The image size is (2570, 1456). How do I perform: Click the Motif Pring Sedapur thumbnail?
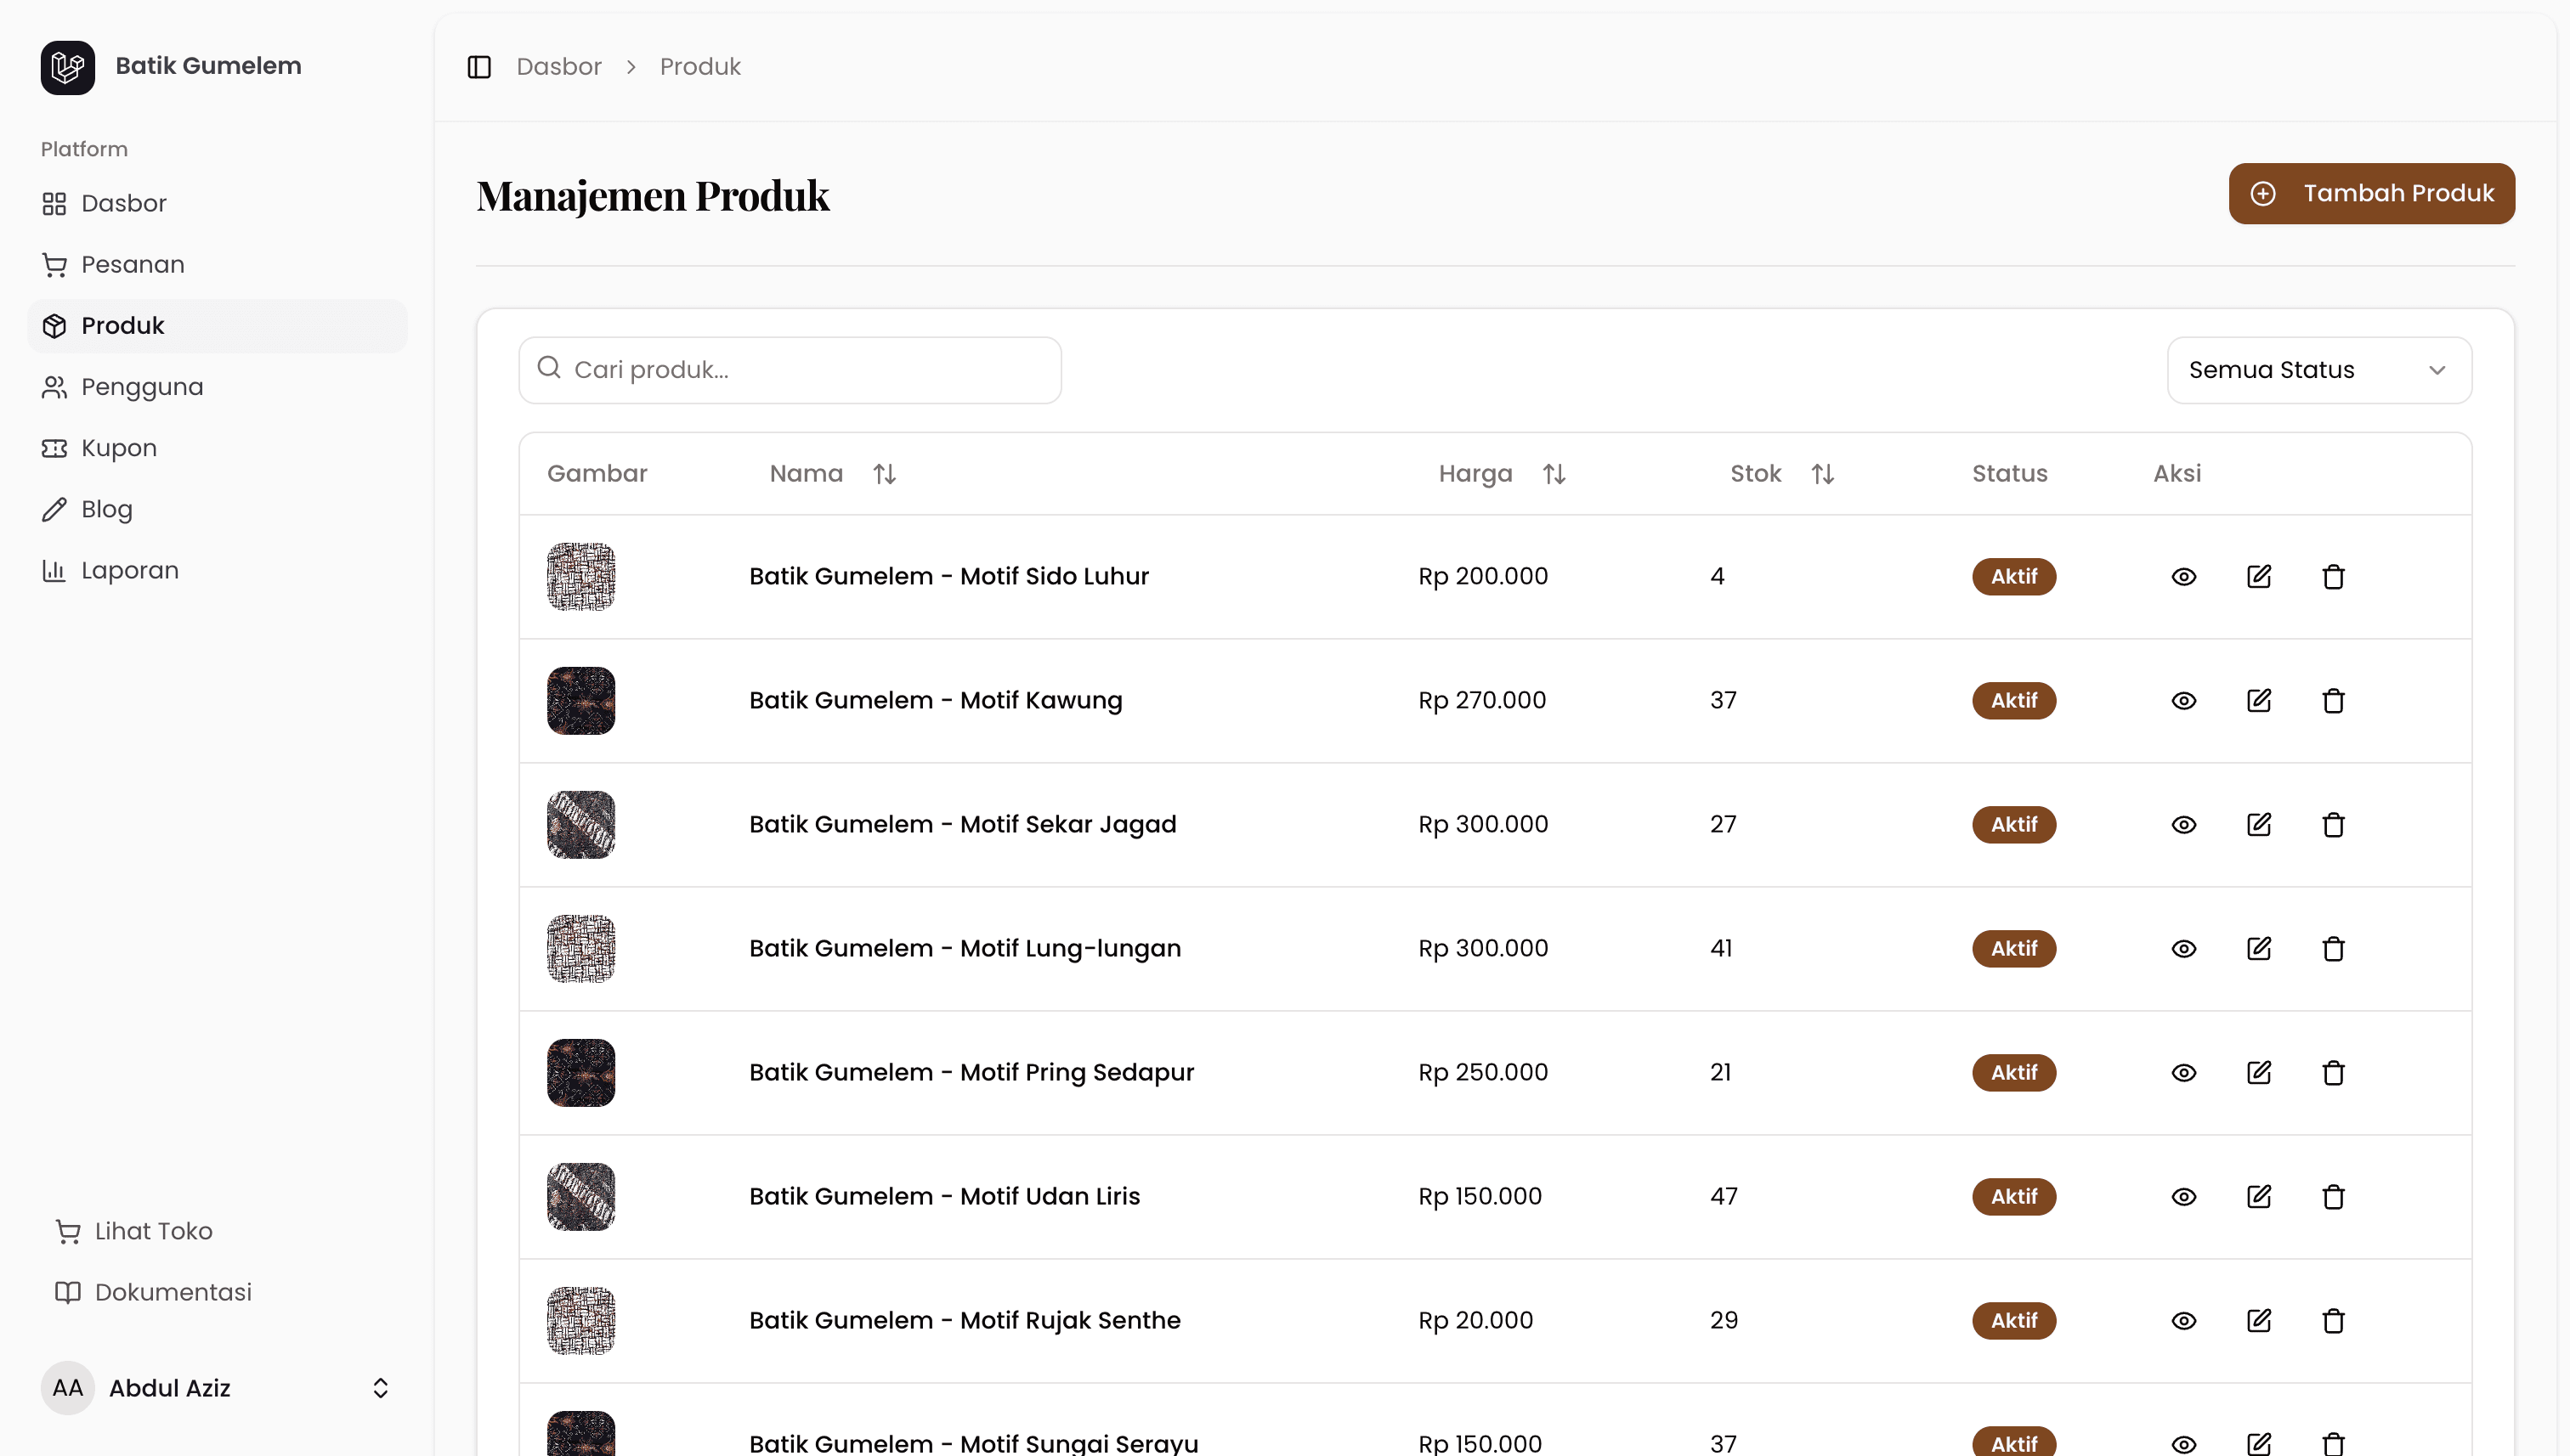pyautogui.click(x=581, y=1073)
